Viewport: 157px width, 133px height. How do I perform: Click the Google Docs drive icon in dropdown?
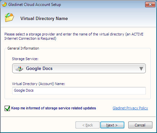19,69
